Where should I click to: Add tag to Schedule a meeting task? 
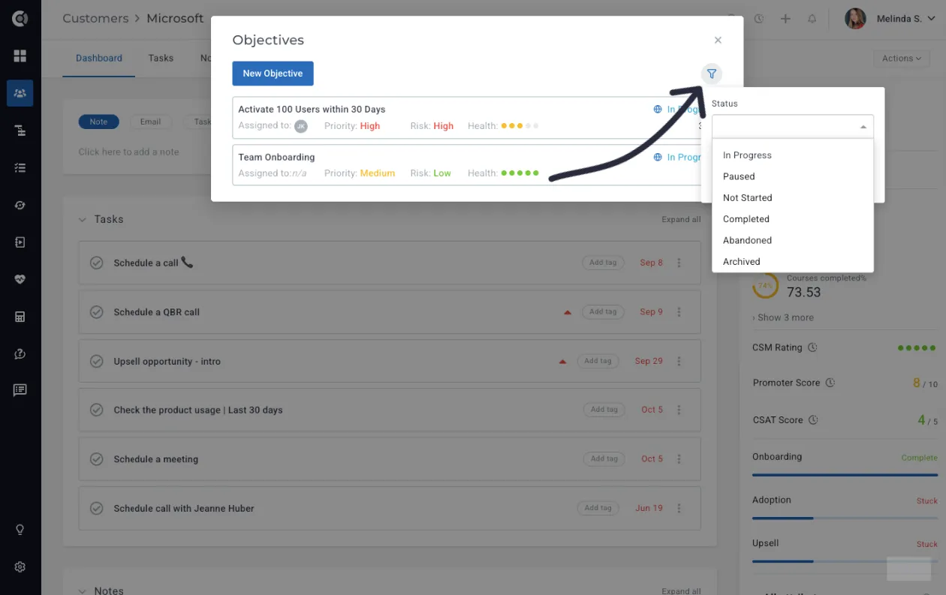tap(604, 459)
